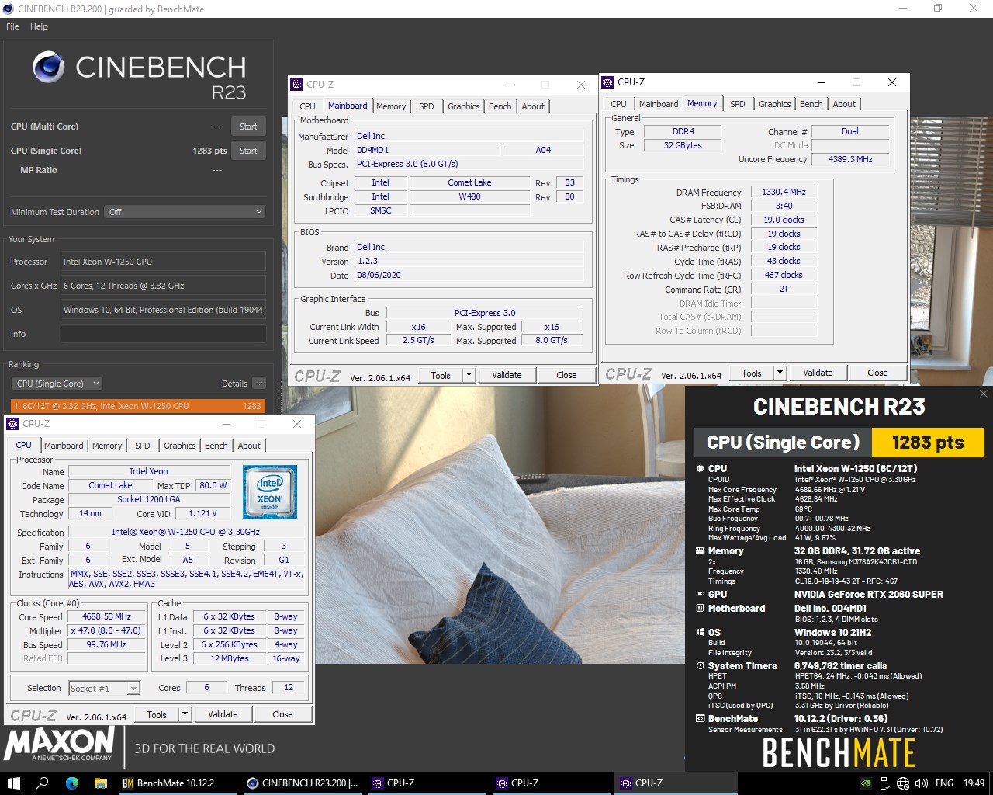
Task: Click the CPU-Z title icon in Memory window
Action: 607,82
